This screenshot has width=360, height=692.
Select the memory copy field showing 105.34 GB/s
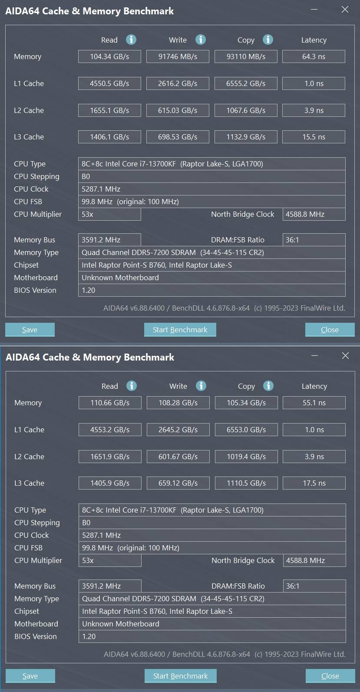click(246, 403)
